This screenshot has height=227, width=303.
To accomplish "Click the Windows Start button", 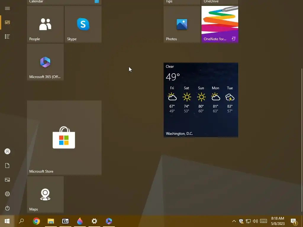I will (7, 221).
